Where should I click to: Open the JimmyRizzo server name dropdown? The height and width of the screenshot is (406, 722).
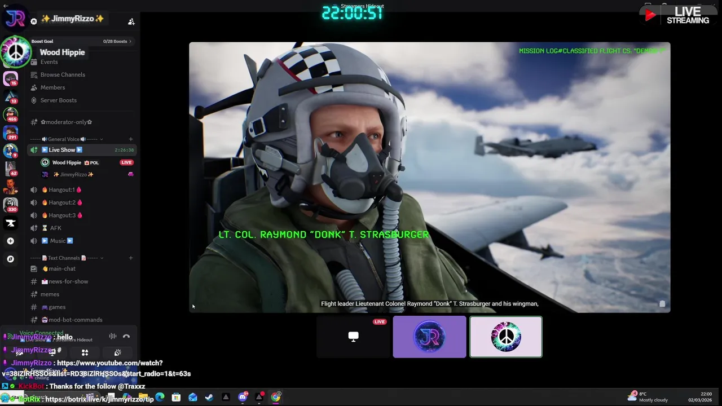(x=72, y=19)
